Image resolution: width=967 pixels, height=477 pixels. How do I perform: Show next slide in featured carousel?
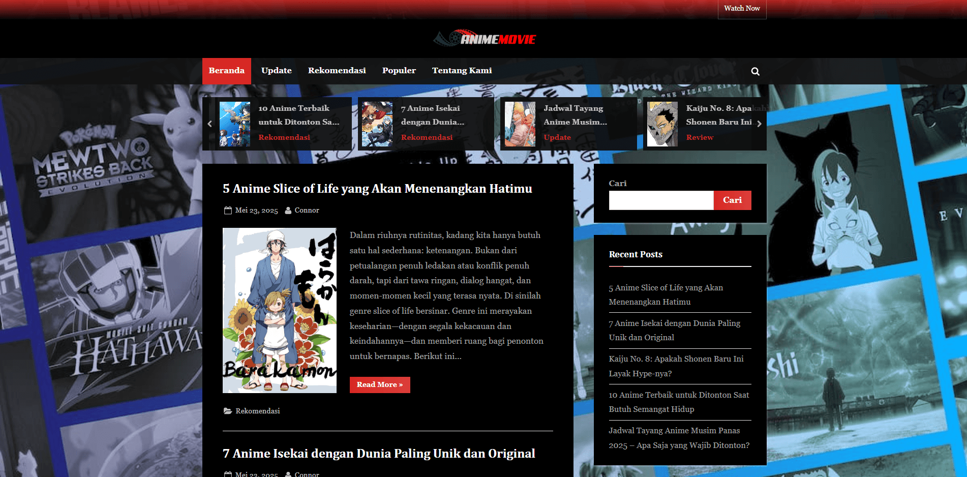759,124
